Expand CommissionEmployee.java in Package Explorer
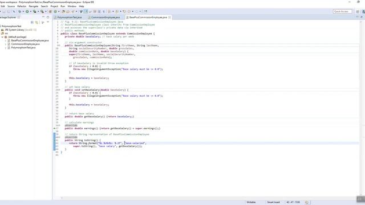 pyautogui.click(x=6, y=44)
